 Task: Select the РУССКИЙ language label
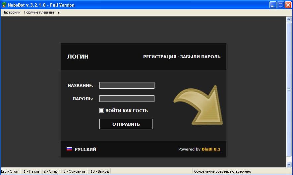pos(85,150)
